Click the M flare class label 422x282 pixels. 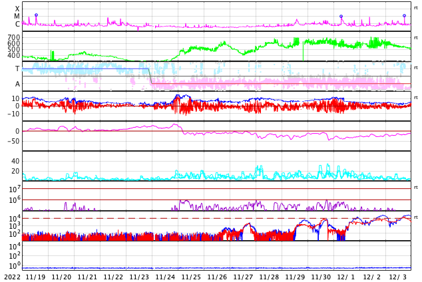point(17,17)
